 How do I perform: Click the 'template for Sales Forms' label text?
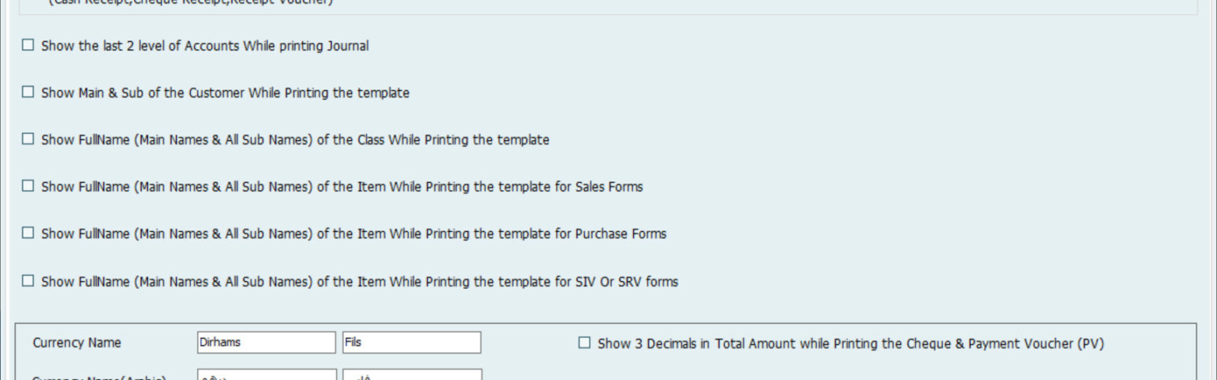pos(570,187)
